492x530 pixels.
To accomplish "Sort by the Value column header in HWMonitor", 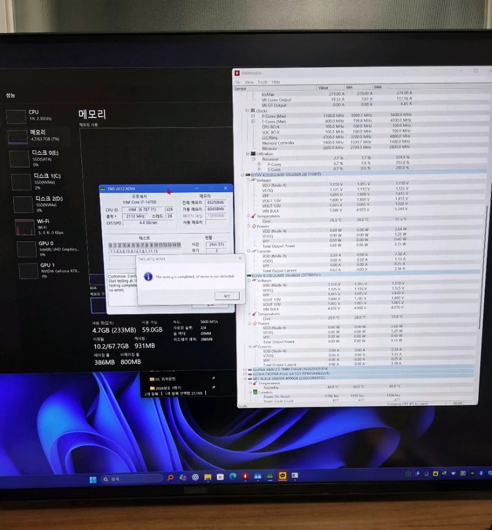I will [330, 87].
